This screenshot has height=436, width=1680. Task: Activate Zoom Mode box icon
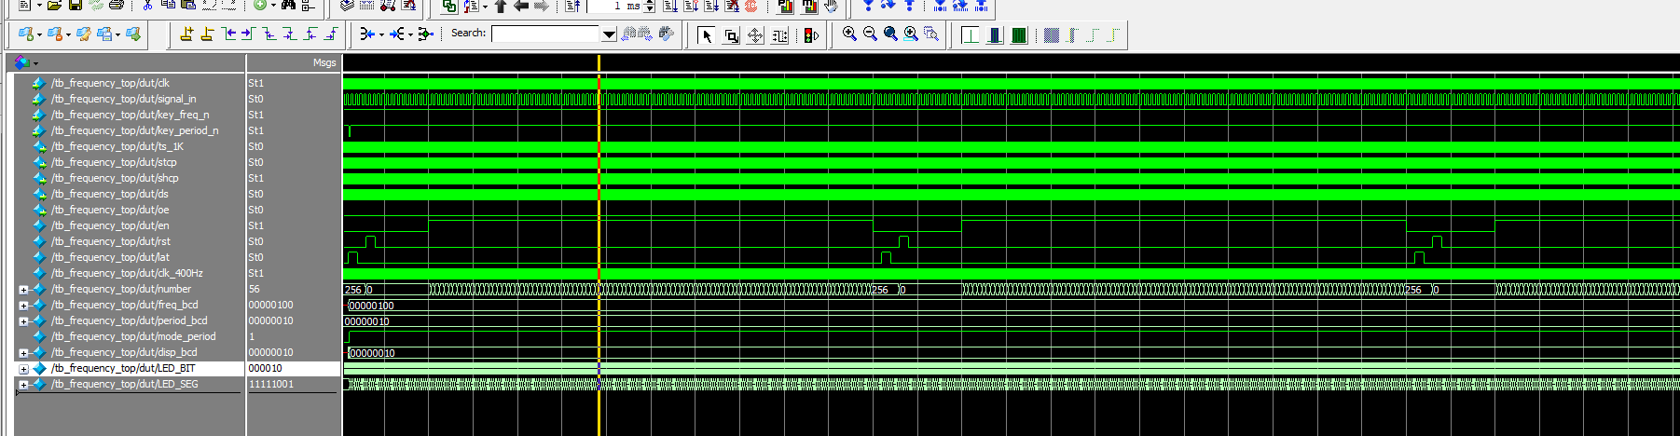(731, 35)
